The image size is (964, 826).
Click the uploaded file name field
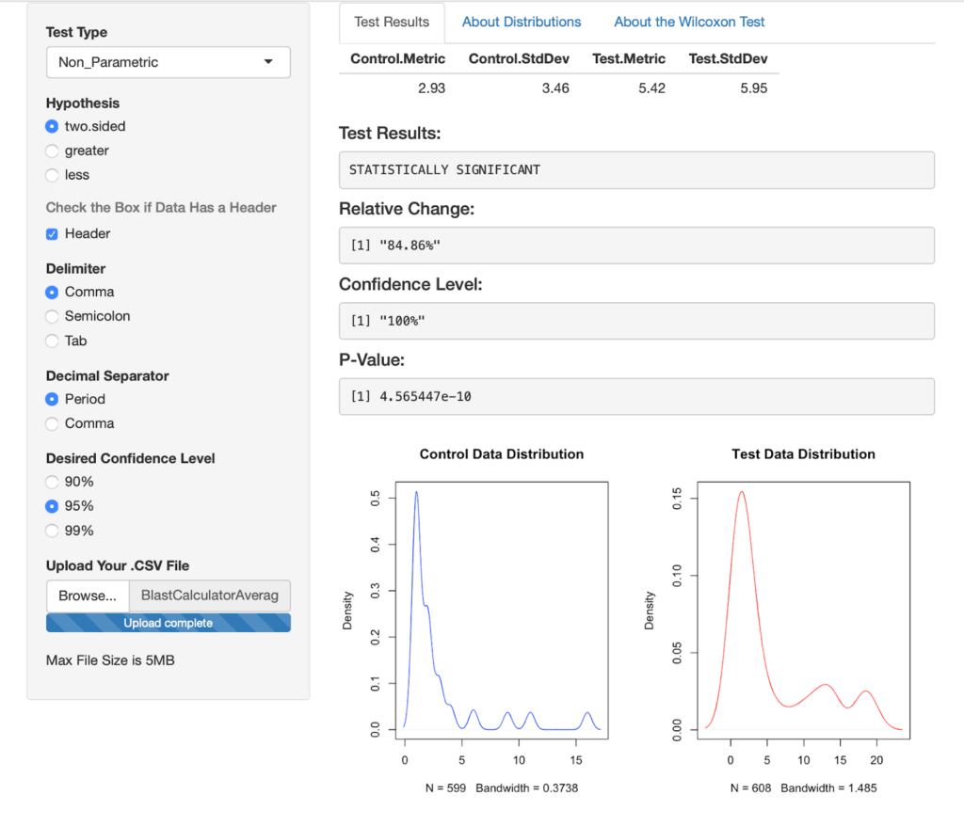[x=209, y=596]
